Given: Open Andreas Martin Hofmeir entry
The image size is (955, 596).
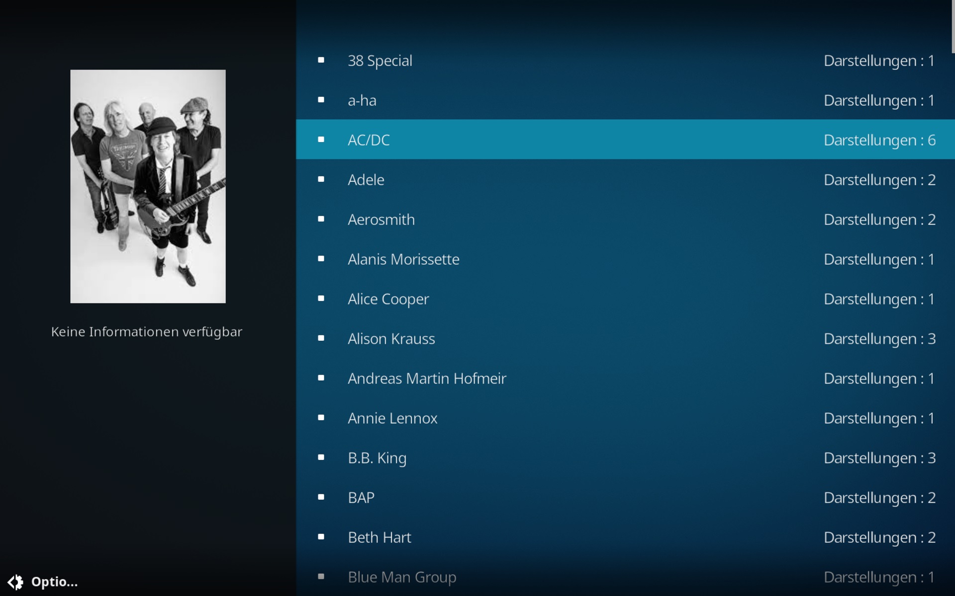Looking at the screenshot, I should point(625,378).
